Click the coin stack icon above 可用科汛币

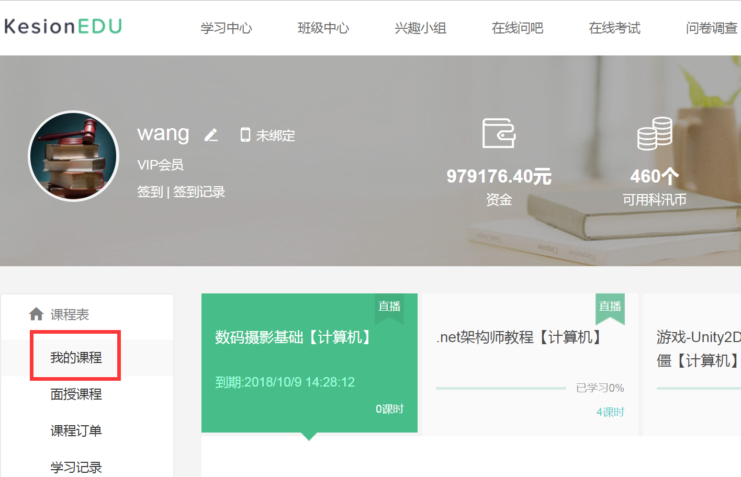click(x=654, y=133)
